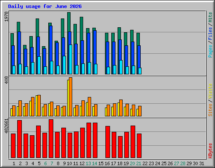Click day 15 on the x-axis
This screenshot has height=168, width=215.
101,163
